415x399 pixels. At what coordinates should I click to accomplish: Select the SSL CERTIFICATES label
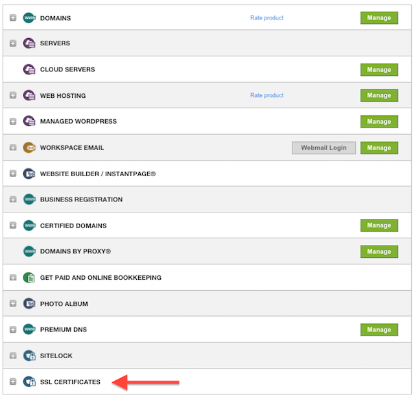click(x=70, y=382)
